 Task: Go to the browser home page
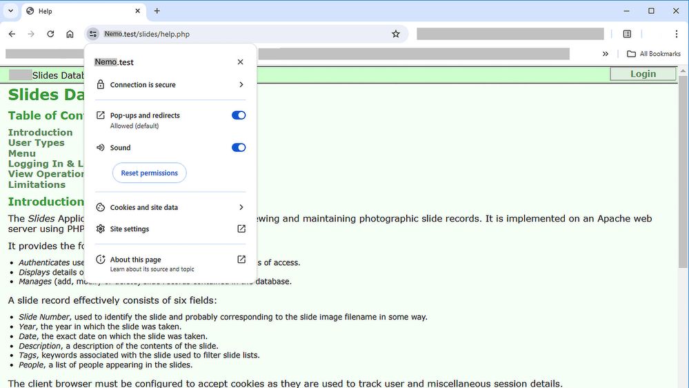tap(70, 34)
